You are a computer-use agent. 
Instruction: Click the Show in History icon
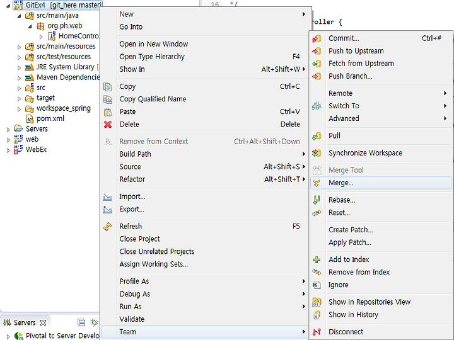coord(317,315)
